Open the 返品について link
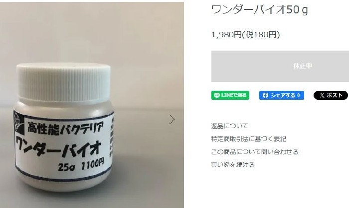This screenshot has height=208, width=349. click(229, 126)
